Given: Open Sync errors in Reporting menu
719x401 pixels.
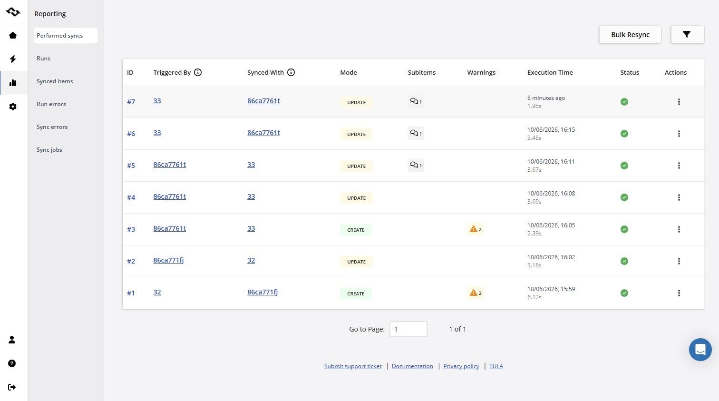Looking at the screenshot, I should pyautogui.click(x=52, y=127).
